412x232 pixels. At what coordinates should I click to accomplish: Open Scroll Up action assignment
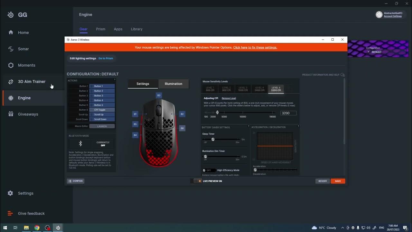102,114
